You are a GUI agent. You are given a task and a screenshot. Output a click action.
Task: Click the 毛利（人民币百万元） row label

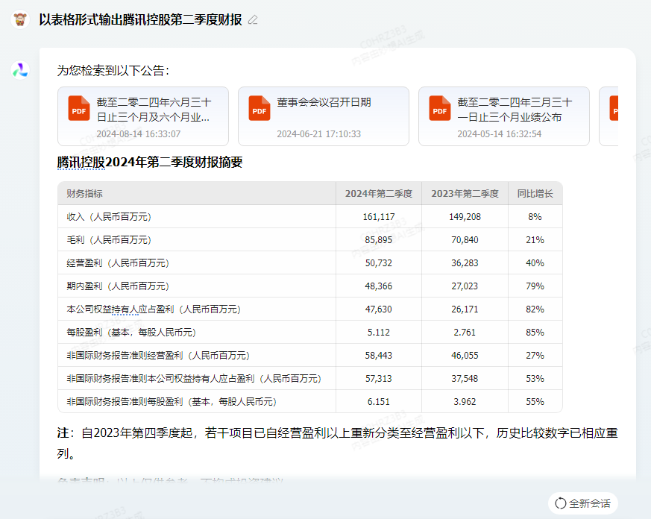click(109, 240)
